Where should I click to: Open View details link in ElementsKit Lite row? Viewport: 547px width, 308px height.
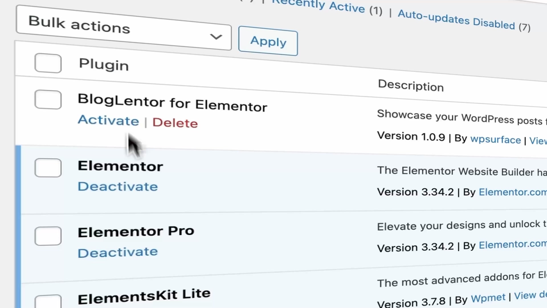click(530, 295)
